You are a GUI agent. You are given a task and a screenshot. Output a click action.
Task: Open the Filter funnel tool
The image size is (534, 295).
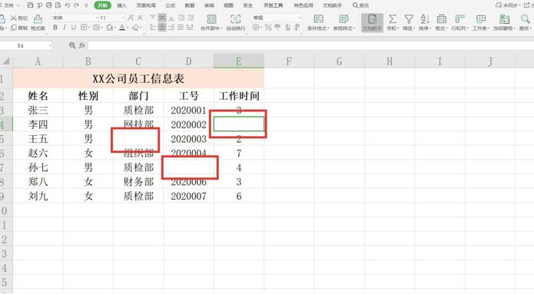(x=409, y=19)
